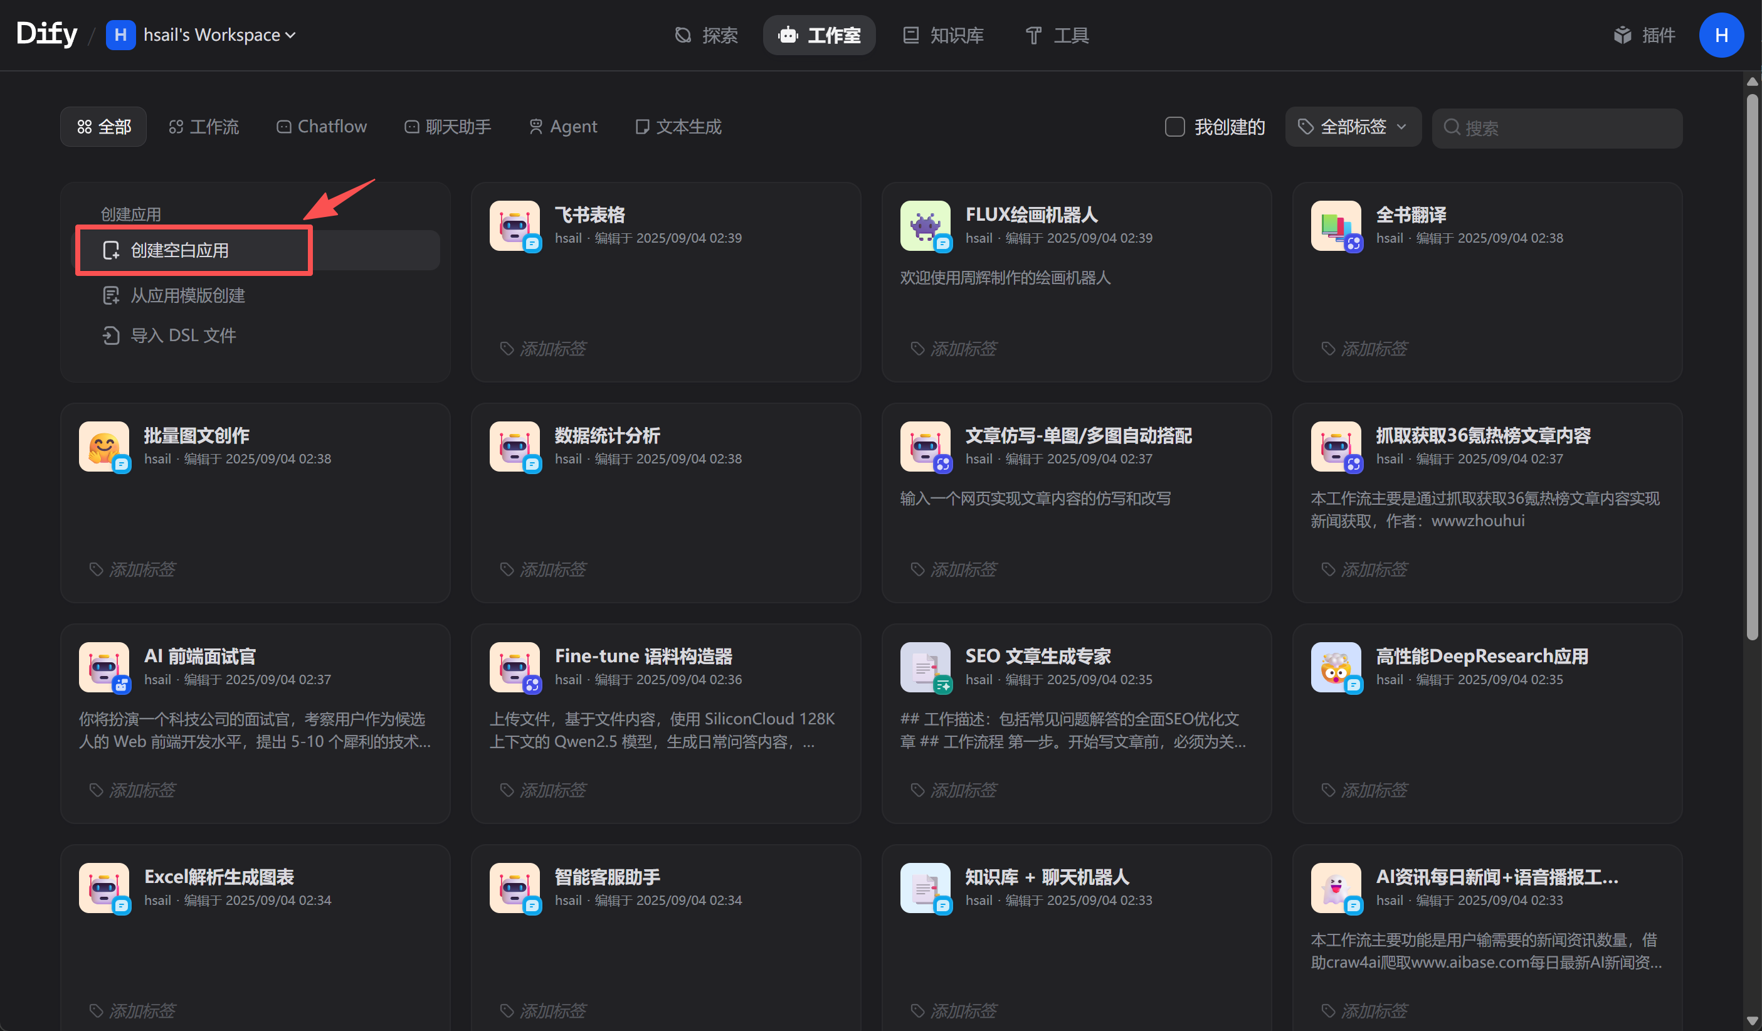Open the Excel解析生成图表 app icon

click(104, 887)
